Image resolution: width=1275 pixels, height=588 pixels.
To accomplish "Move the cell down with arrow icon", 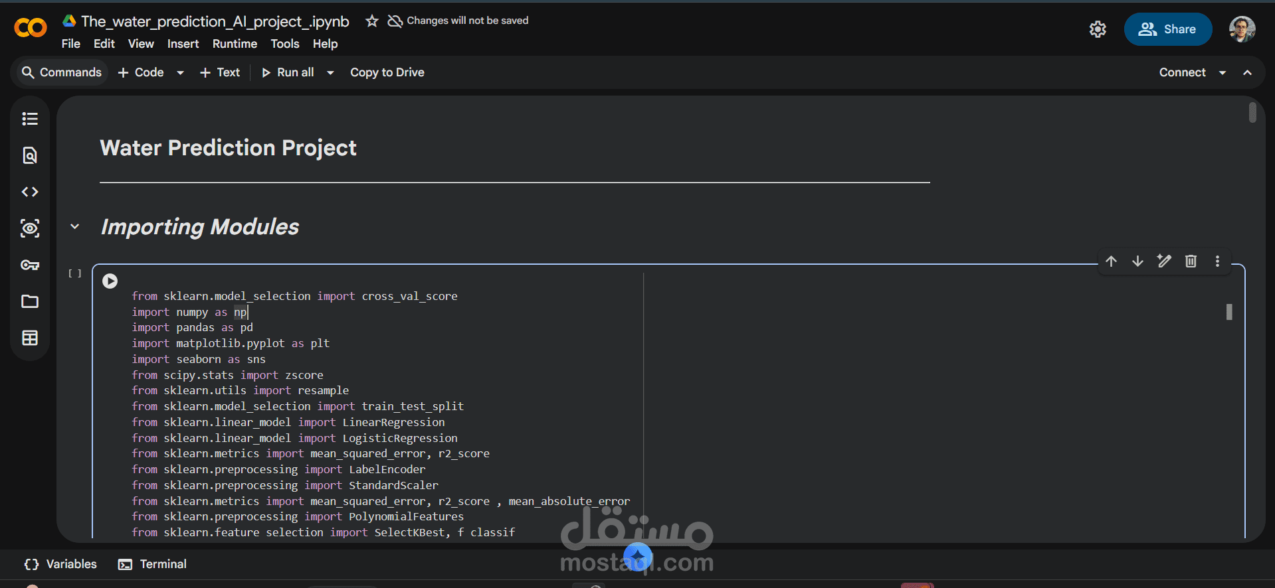I will tap(1137, 261).
